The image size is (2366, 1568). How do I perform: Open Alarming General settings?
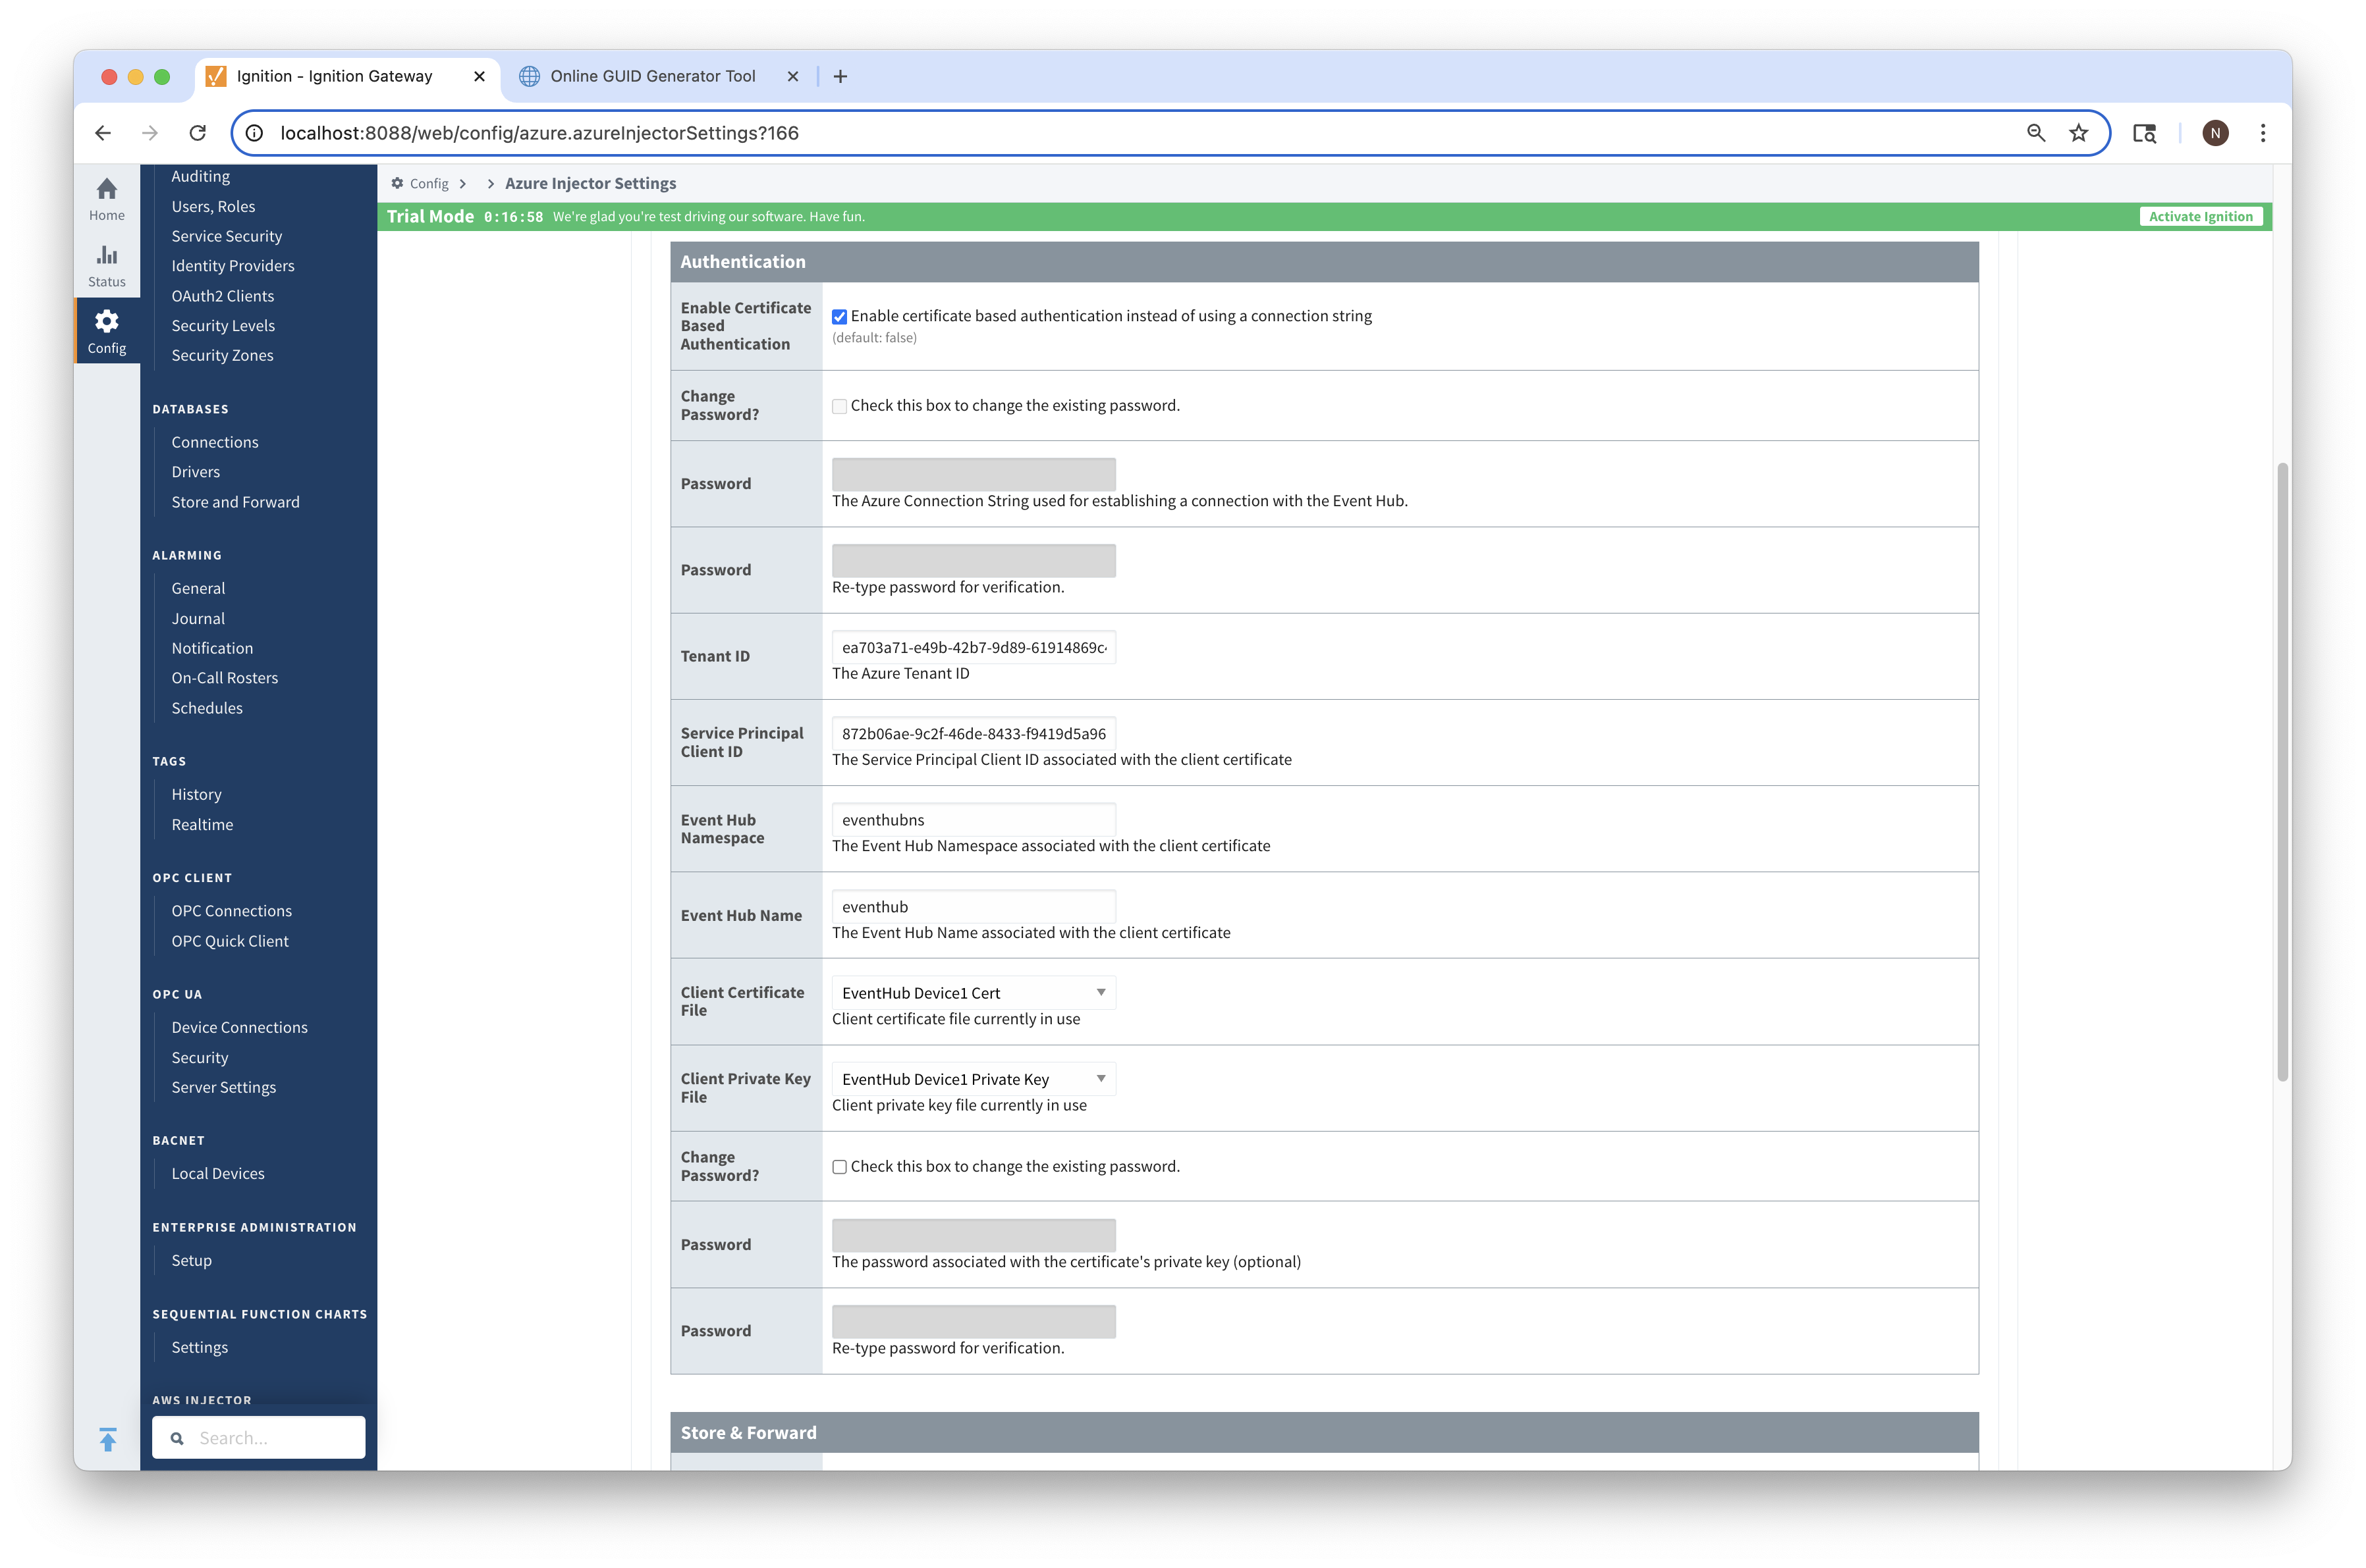coord(198,588)
